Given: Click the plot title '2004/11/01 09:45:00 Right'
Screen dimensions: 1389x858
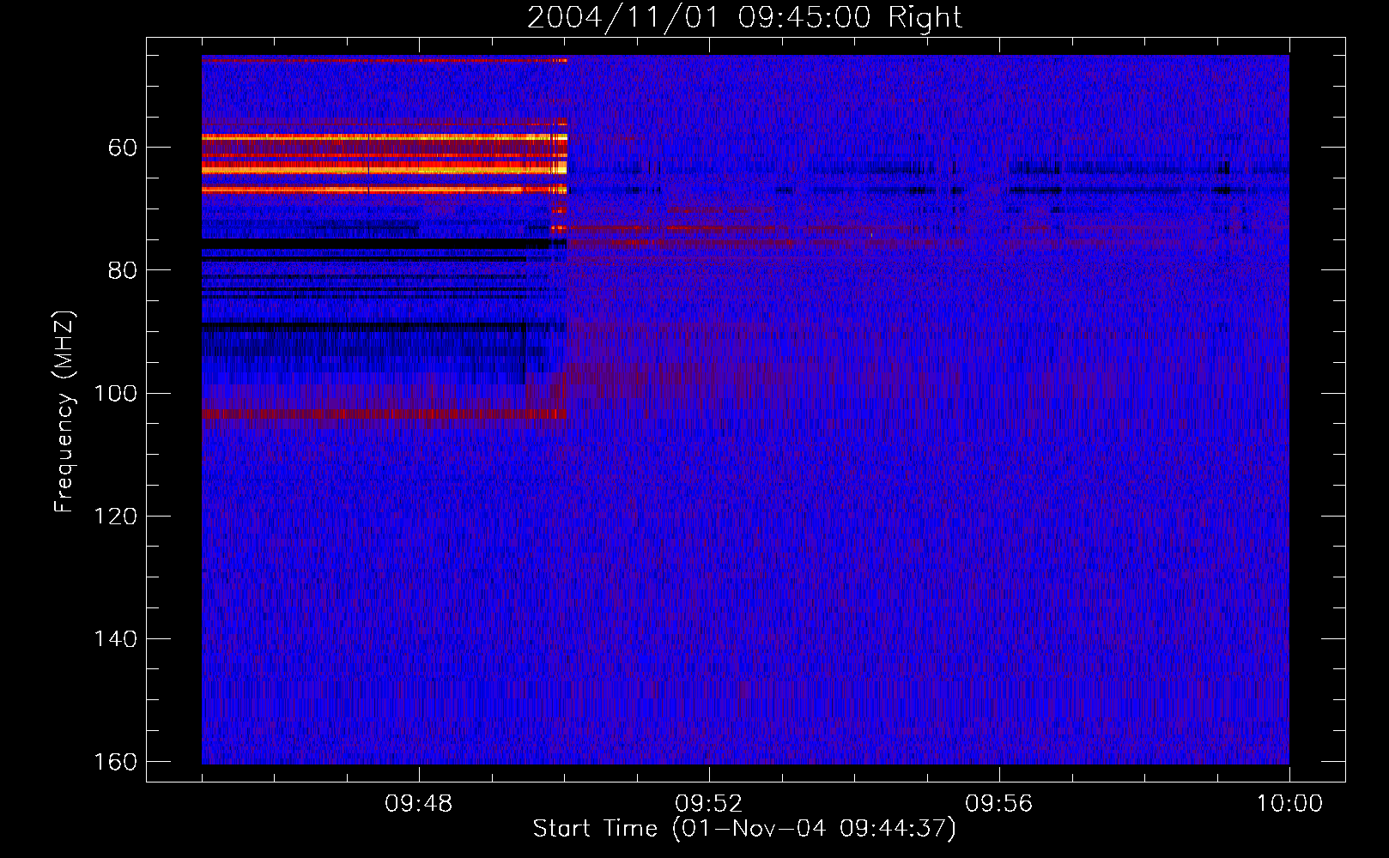Looking at the screenshot, I should tap(744, 17).
